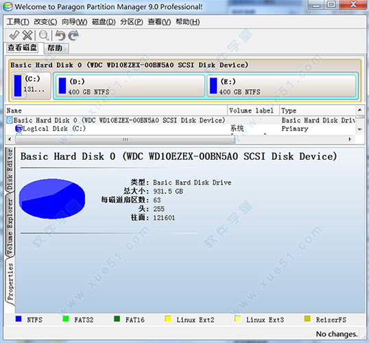
Task: Click the Basic Hard Disk Drive type cell
Action: click(x=318, y=120)
